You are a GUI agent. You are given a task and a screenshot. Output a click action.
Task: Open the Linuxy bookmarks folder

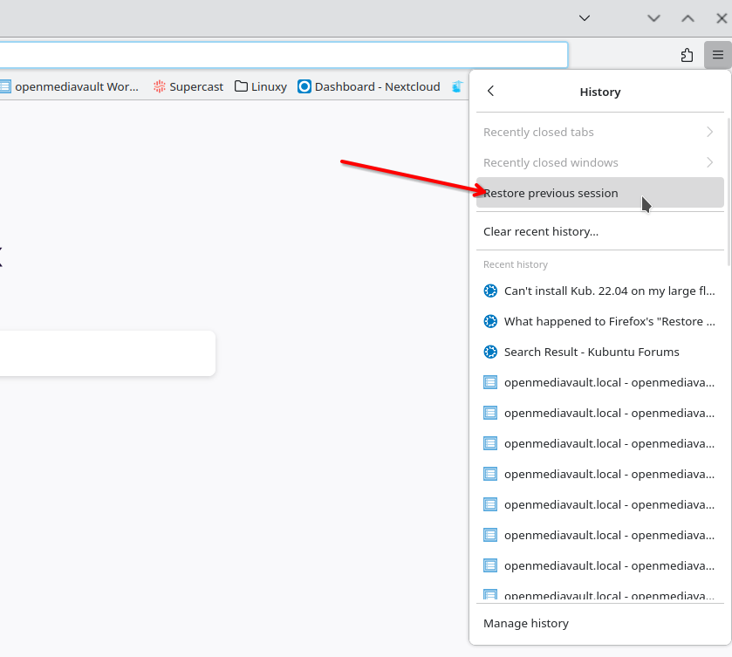(260, 86)
